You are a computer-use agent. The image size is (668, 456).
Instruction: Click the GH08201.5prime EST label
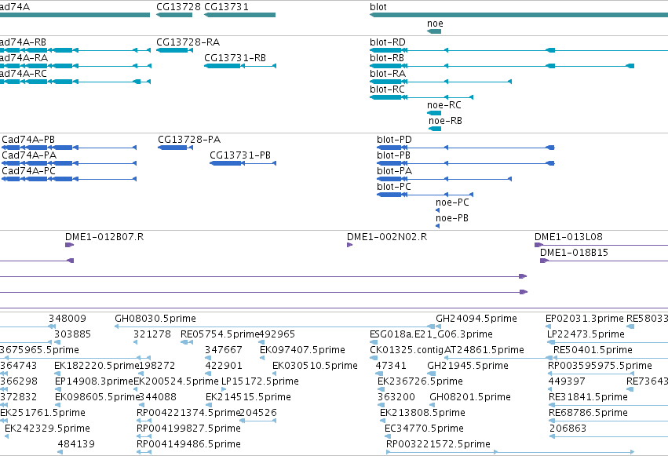coord(470,397)
